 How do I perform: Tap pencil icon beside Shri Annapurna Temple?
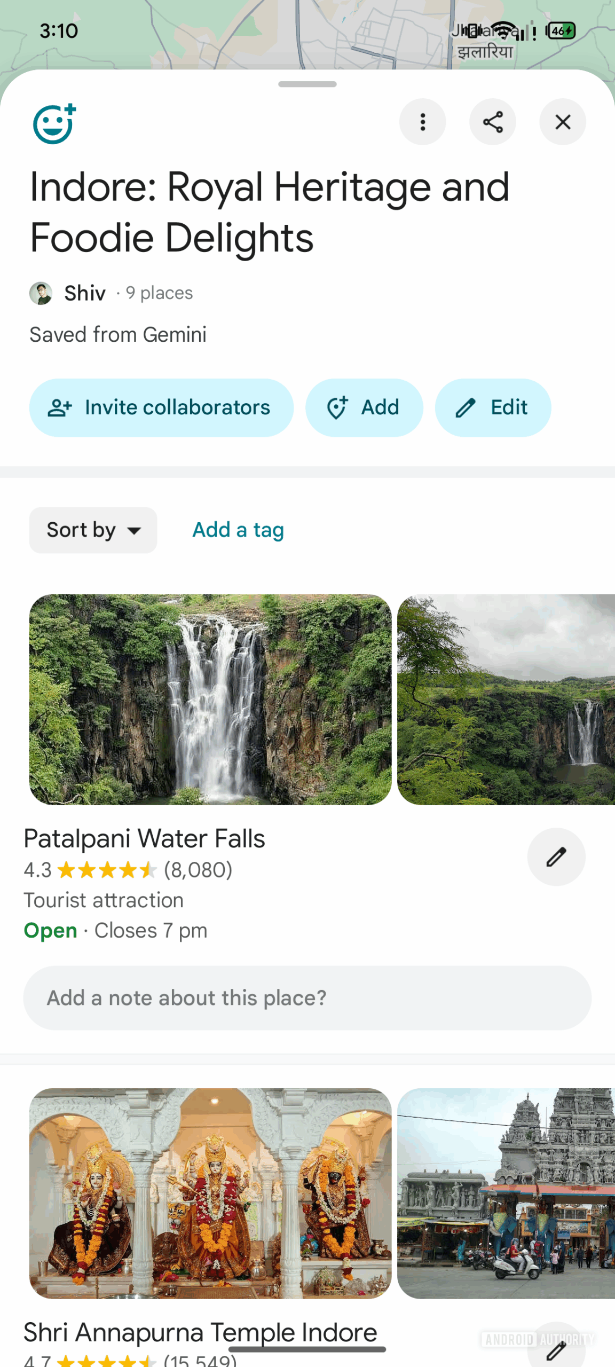pyautogui.click(x=556, y=1351)
